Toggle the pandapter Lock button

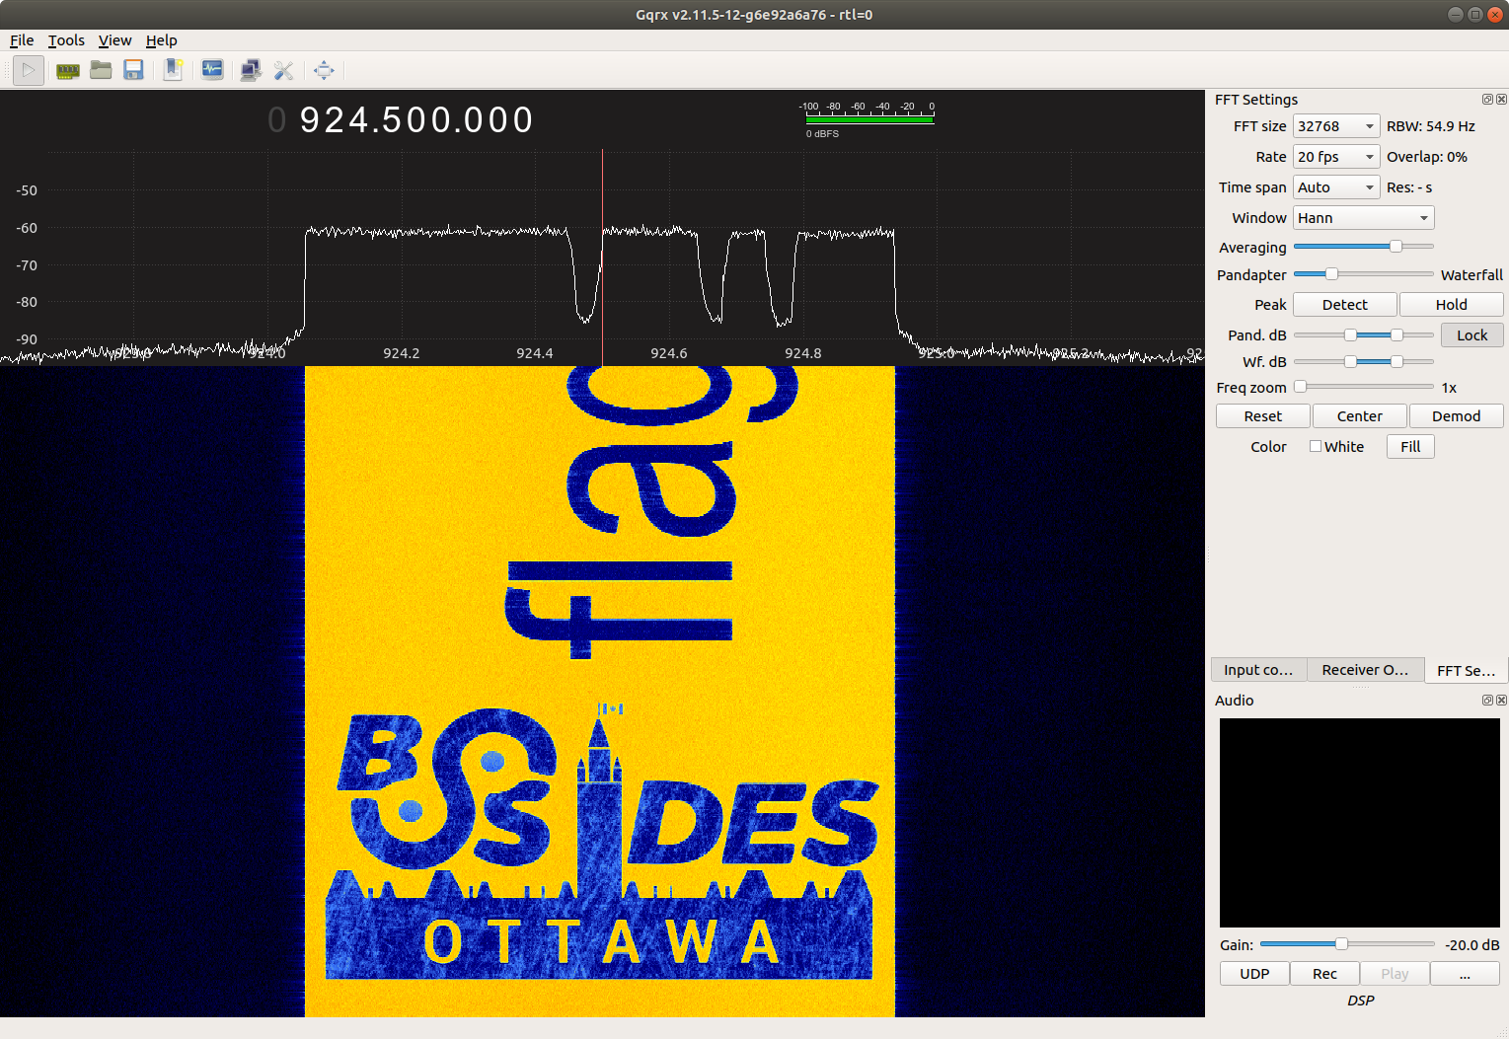pos(1471,334)
